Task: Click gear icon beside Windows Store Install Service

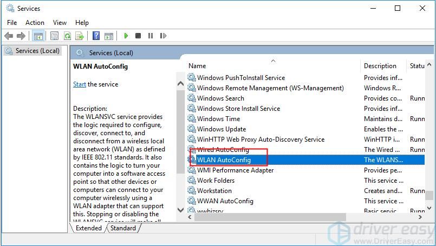Action: coord(192,108)
